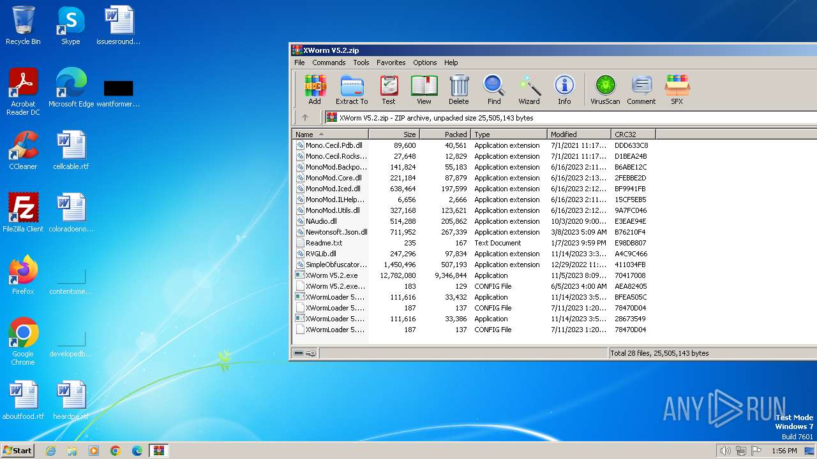Show archive Info
The width and height of the screenshot is (817, 459).
point(564,89)
